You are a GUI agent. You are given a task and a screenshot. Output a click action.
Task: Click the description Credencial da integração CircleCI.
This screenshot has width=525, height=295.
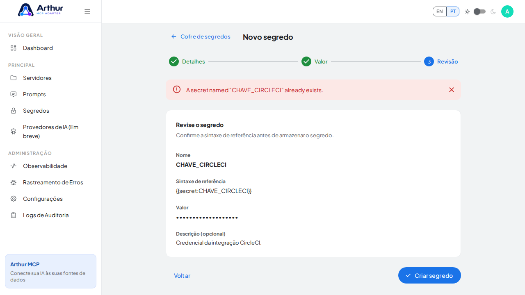pos(219,243)
